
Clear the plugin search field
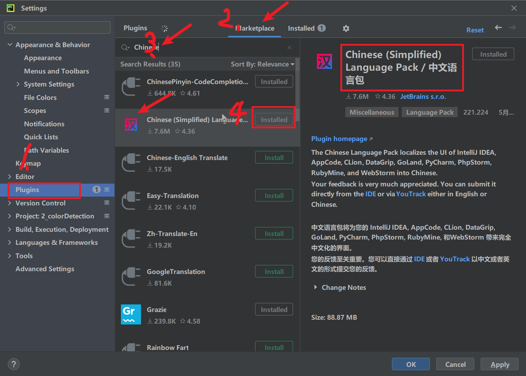289,47
